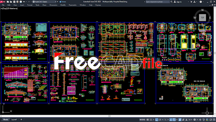Open object snap settings dropdown arrow

(x=177, y=120)
